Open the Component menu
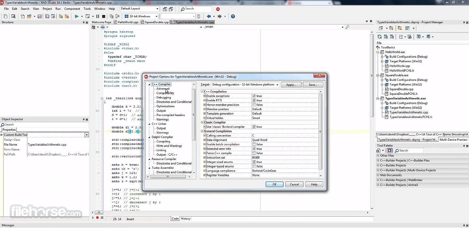469x228 pixels. tap(72, 9)
